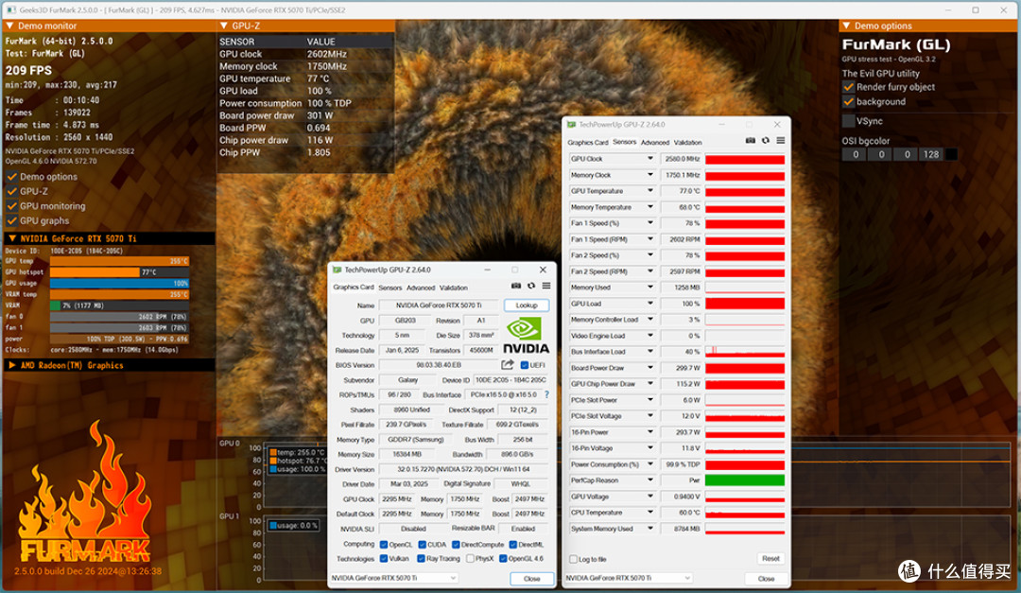Check the Log to file checkbox
1021x593 pixels.
click(573, 559)
